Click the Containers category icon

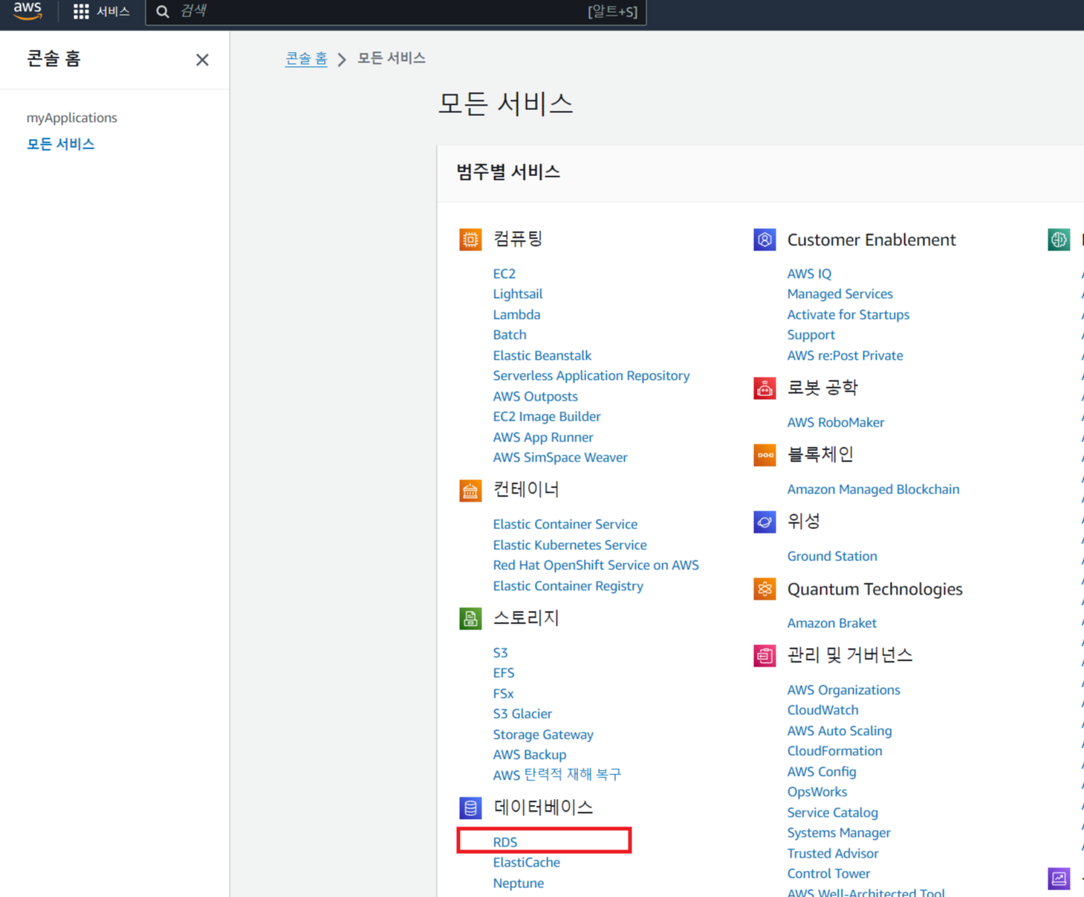click(x=470, y=490)
